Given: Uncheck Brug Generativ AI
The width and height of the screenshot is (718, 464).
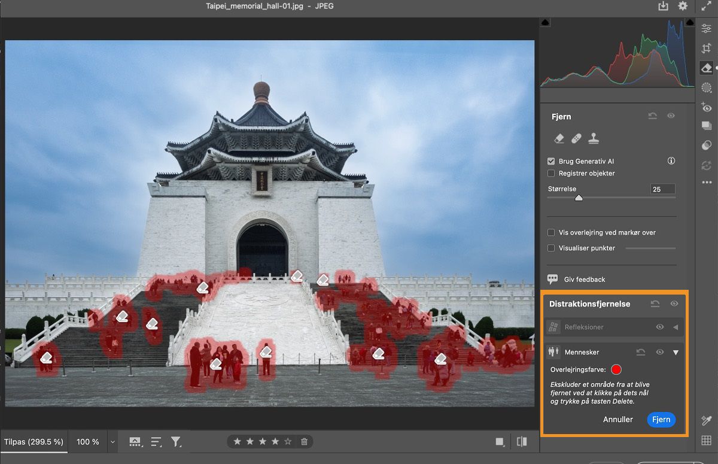Looking at the screenshot, I should click(551, 161).
